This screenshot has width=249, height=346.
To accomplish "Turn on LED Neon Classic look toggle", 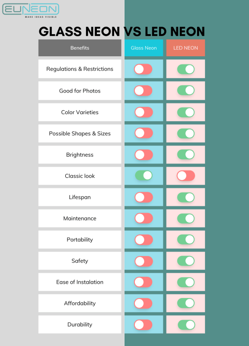I will 186,176.
